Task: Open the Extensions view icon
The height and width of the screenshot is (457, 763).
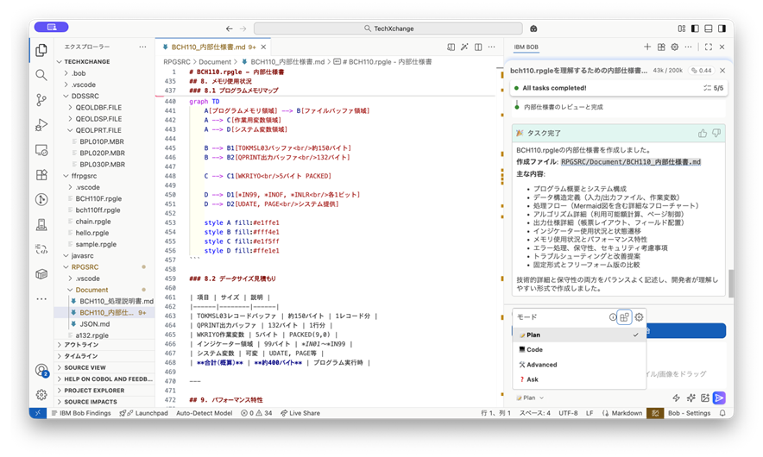Action: pos(41,175)
